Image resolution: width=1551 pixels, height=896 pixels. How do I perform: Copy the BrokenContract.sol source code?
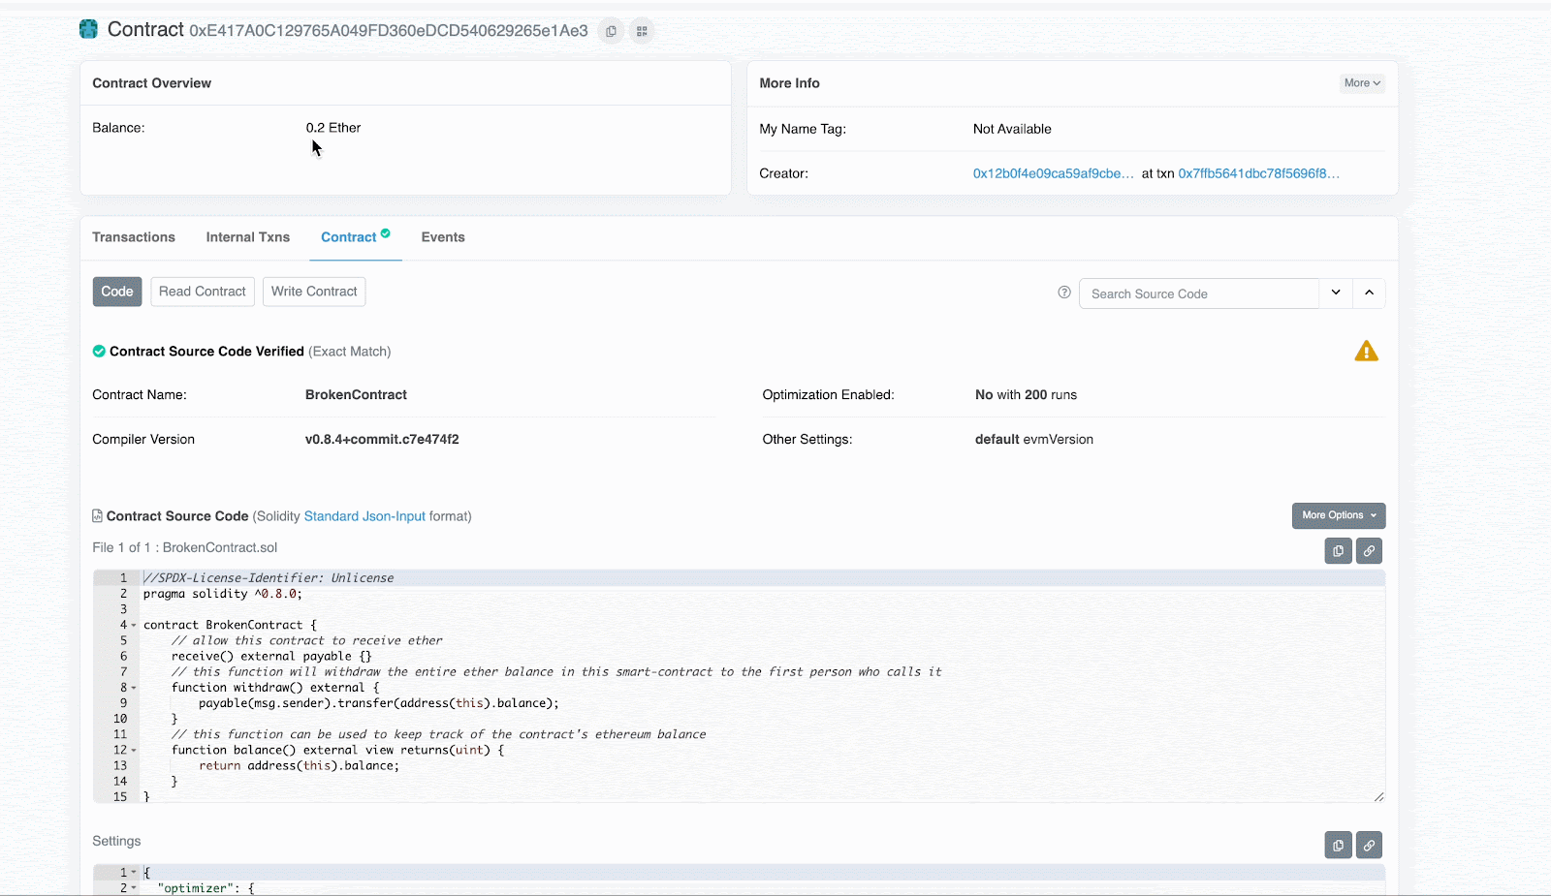(1338, 551)
